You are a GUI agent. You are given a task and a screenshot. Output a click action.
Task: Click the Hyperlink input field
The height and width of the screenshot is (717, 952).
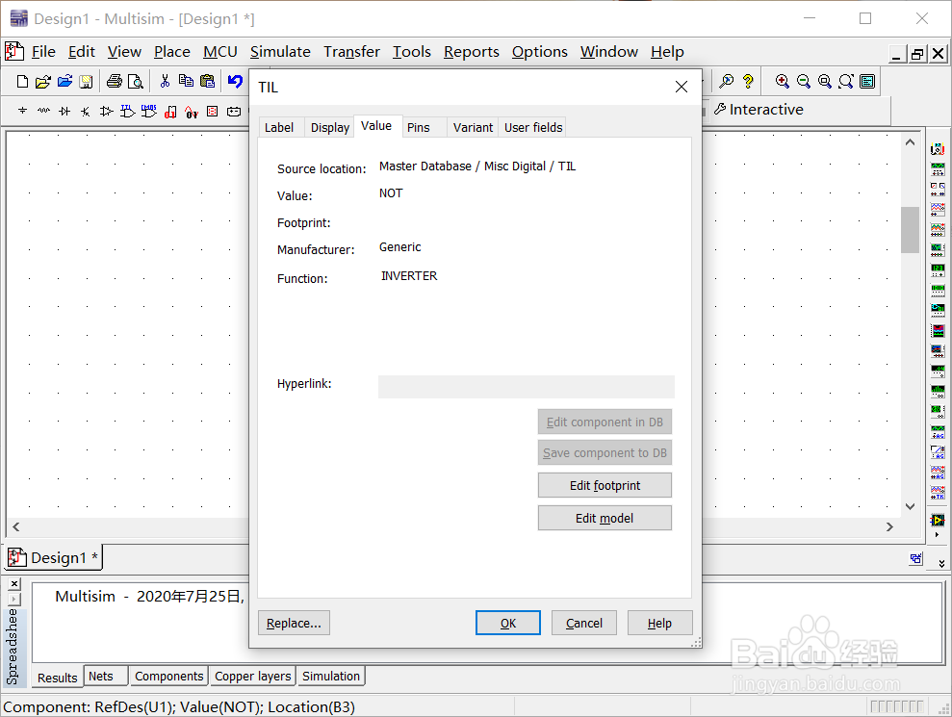[x=527, y=387]
